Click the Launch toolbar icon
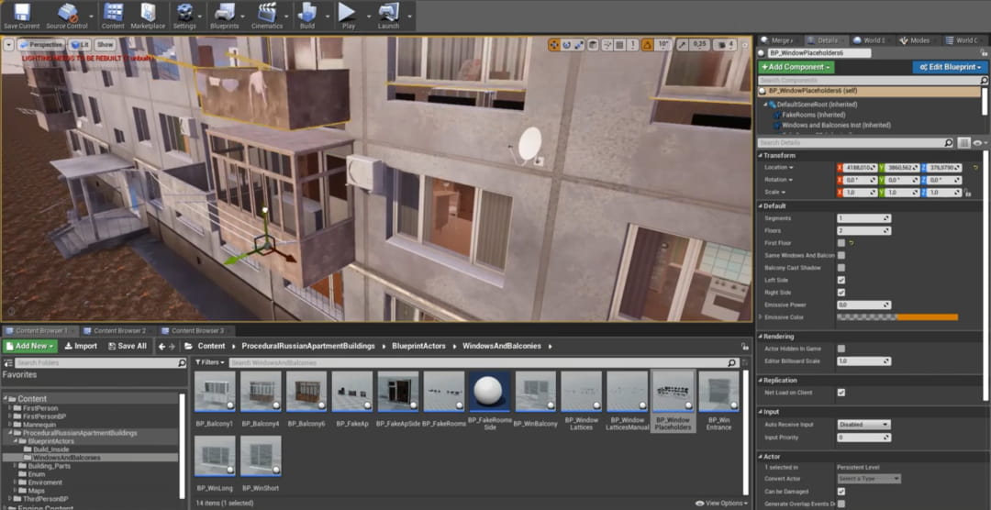This screenshot has height=510, width=991. (x=388, y=14)
